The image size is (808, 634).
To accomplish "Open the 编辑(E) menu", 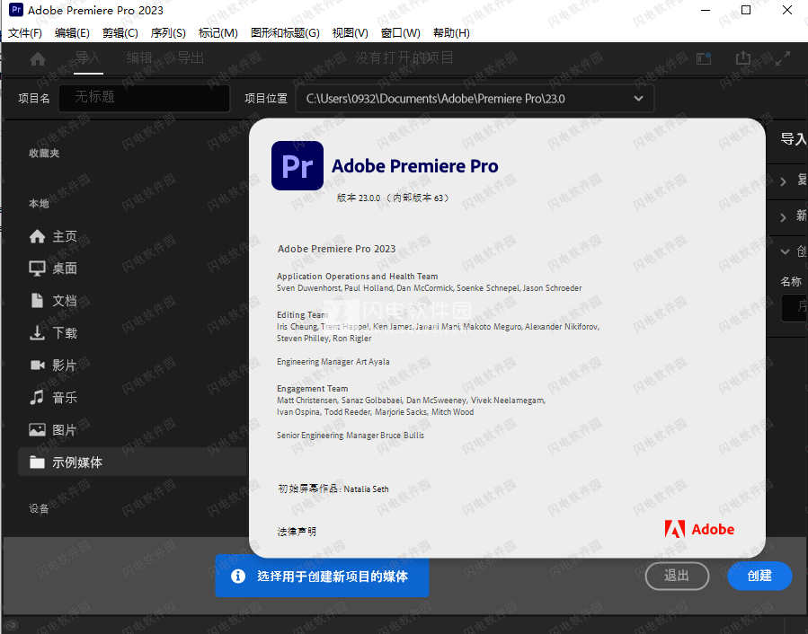I will point(72,33).
